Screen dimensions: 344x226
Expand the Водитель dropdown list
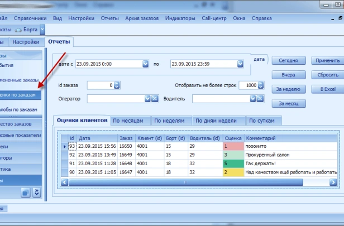254,99
